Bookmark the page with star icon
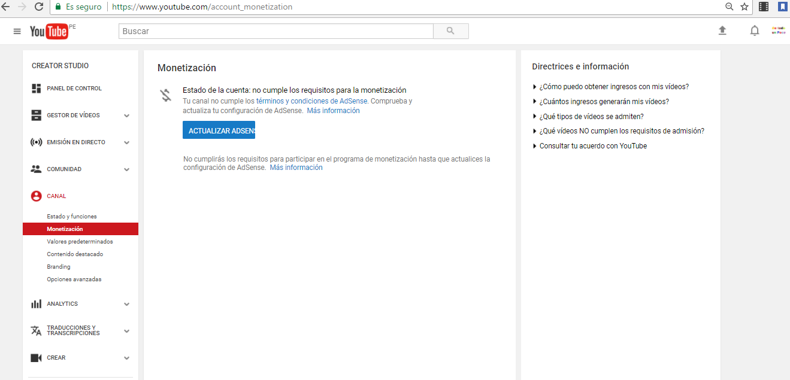Screen dimensions: 790x380 pos(744,7)
